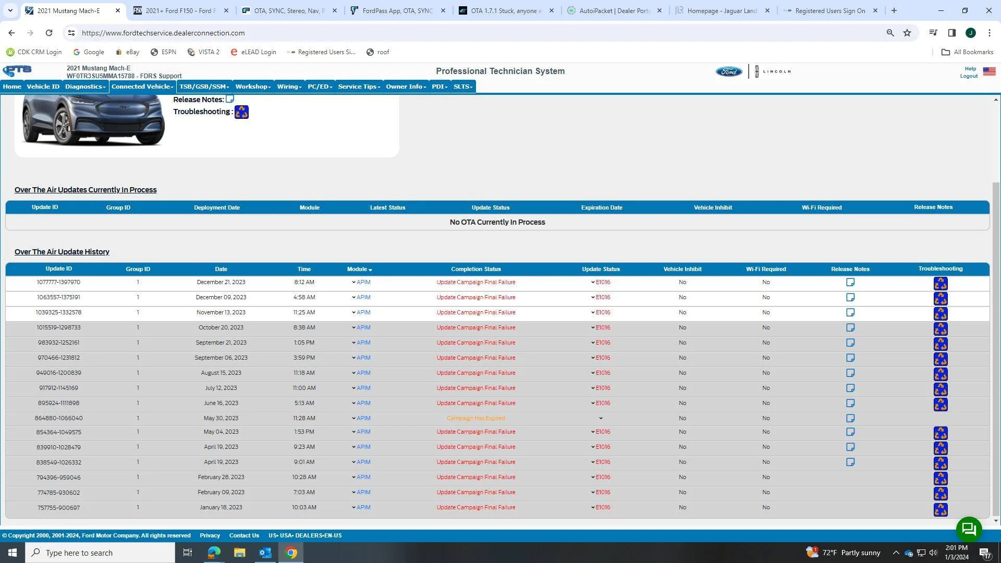Switch to the Homepage - Jaguar Land tab

722,10
